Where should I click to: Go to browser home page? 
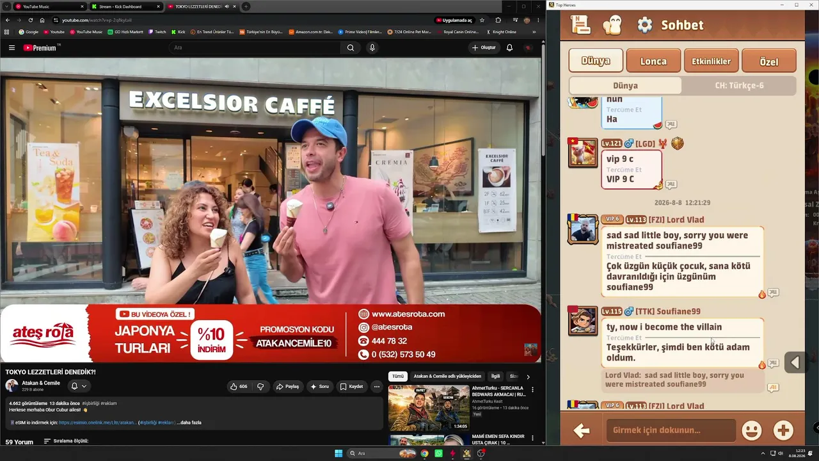coord(42,20)
